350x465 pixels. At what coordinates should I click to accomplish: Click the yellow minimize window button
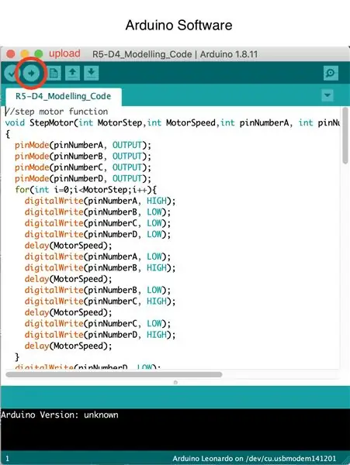25,54
